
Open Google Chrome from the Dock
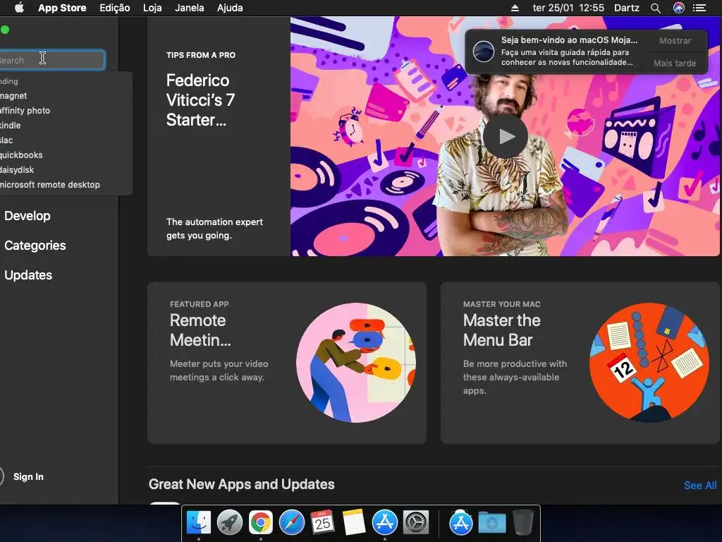click(261, 523)
